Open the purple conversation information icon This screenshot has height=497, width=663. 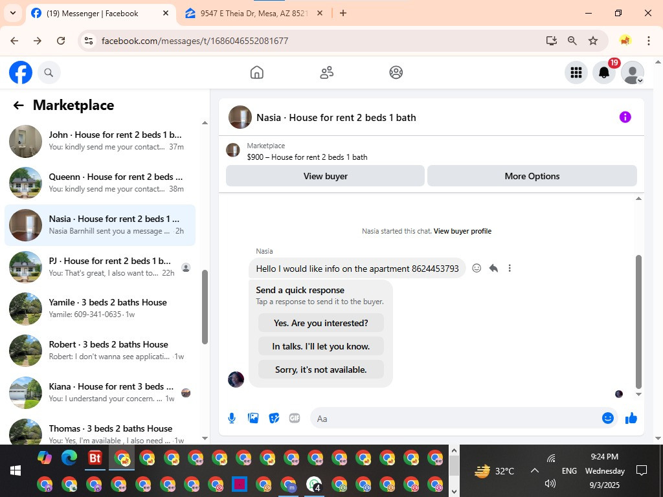(625, 117)
